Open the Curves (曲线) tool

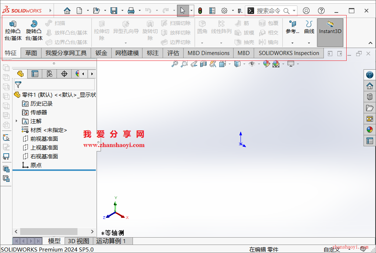click(x=309, y=27)
